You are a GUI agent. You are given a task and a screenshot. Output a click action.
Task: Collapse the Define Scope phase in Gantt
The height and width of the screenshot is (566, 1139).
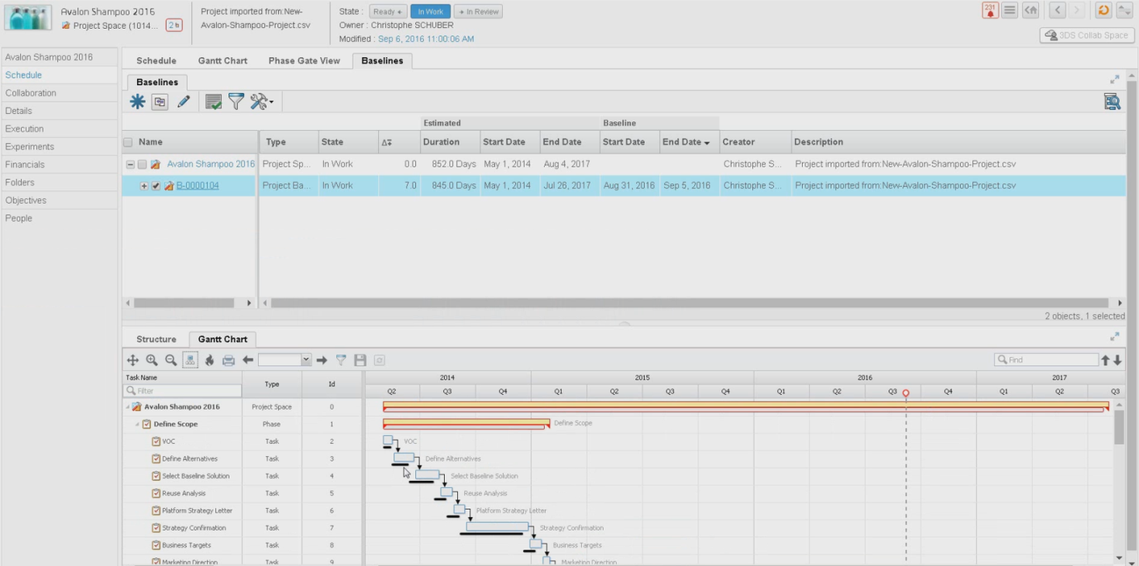(x=138, y=424)
